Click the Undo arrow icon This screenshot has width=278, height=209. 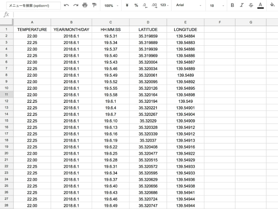(66, 5)
